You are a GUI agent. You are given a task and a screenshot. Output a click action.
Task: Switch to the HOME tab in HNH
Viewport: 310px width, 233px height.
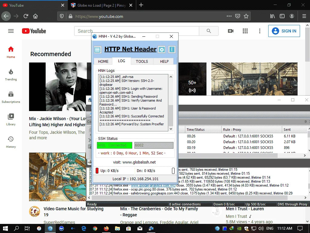103,61
